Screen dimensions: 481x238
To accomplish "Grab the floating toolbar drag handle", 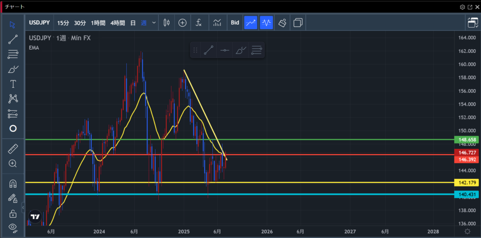I will pyautogui.click(x=195, y=50).
